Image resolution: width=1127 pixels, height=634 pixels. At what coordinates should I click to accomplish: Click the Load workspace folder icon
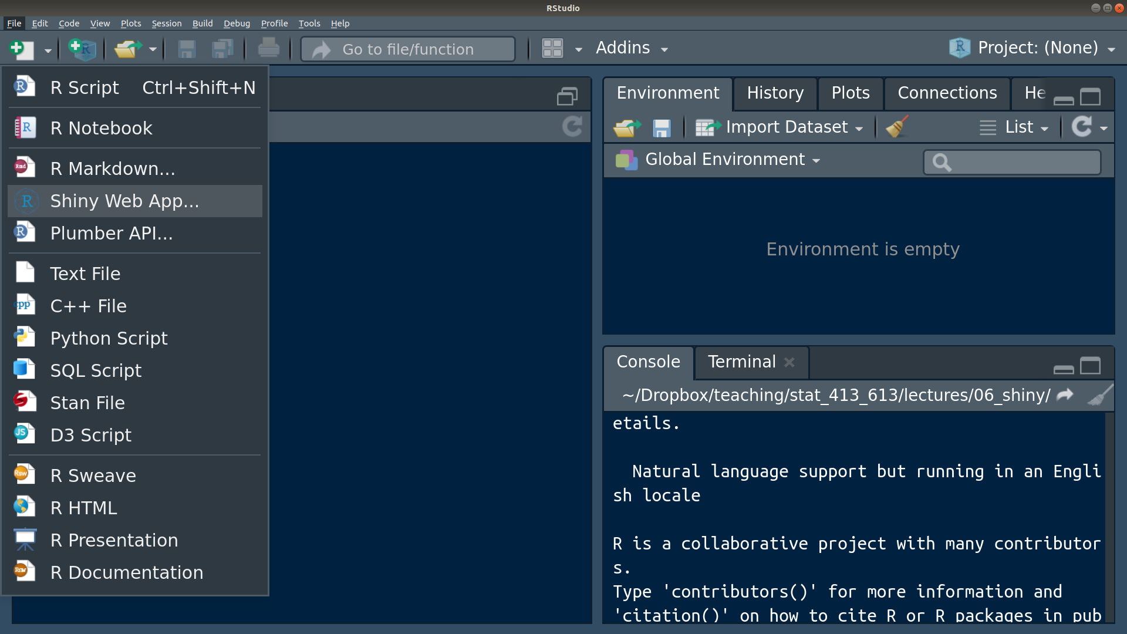click(x=627, y=127)
